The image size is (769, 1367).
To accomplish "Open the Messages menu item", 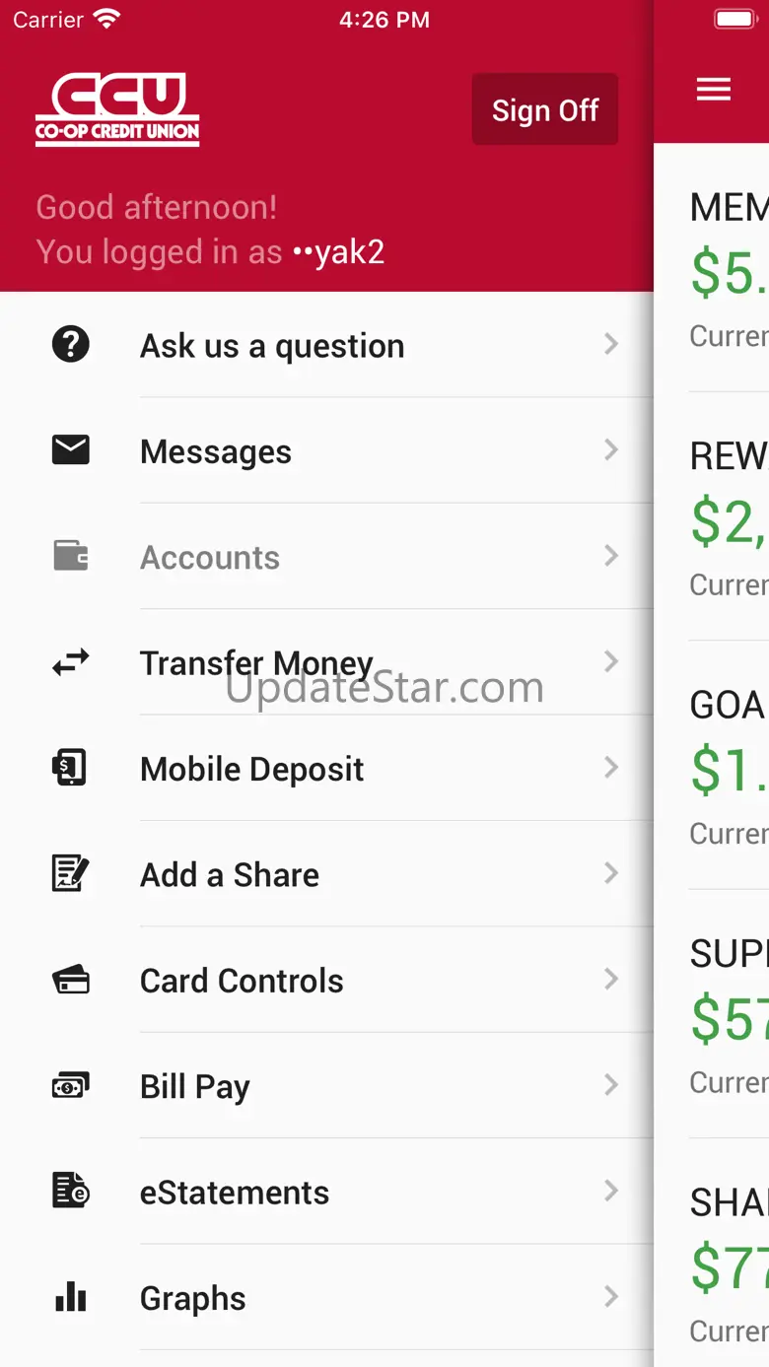I will [216, 451].
